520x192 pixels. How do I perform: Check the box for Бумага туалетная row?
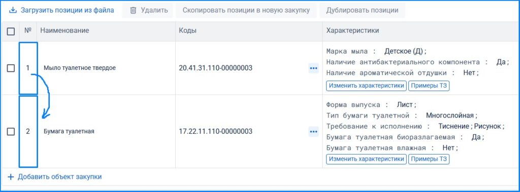[x=11, y=132]
